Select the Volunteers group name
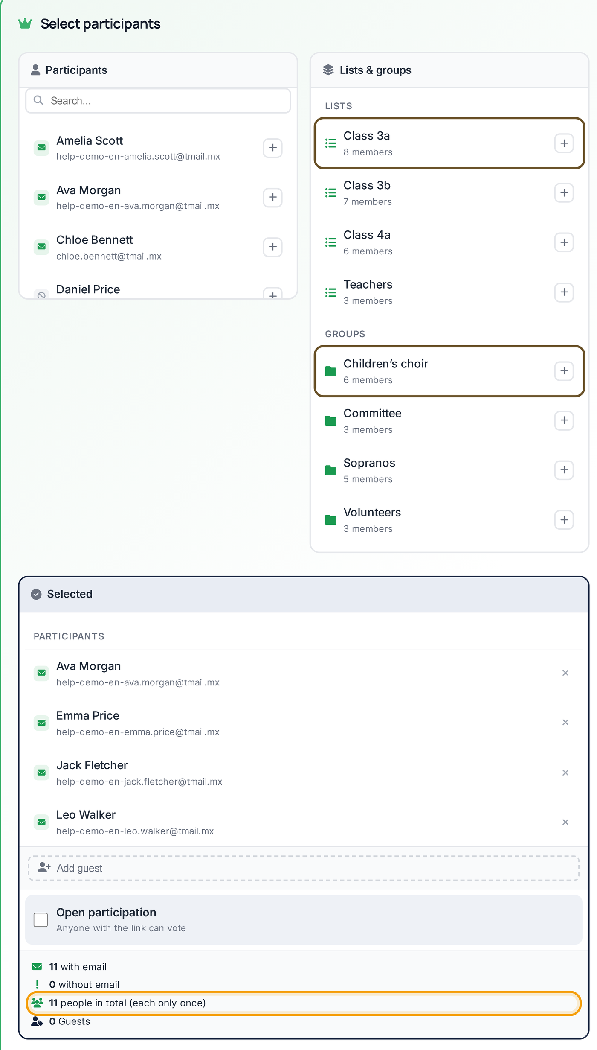The height and width of the screenshot is (1050, 597). click(x=372, y=512)
